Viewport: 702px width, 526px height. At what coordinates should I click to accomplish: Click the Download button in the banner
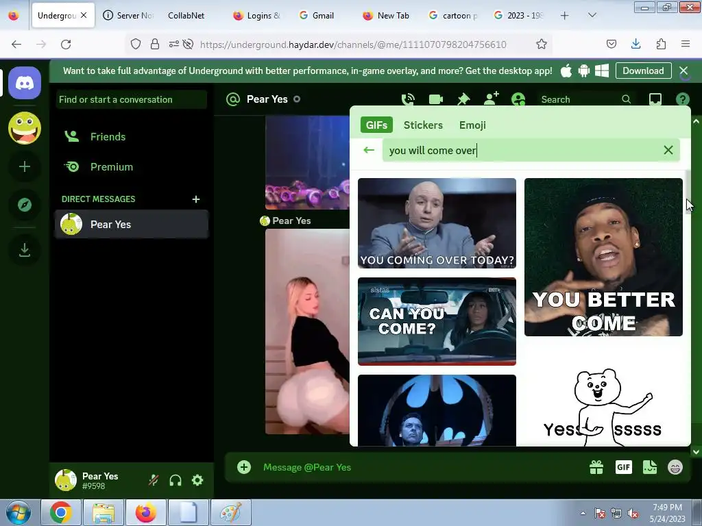[x=643, y=71]
